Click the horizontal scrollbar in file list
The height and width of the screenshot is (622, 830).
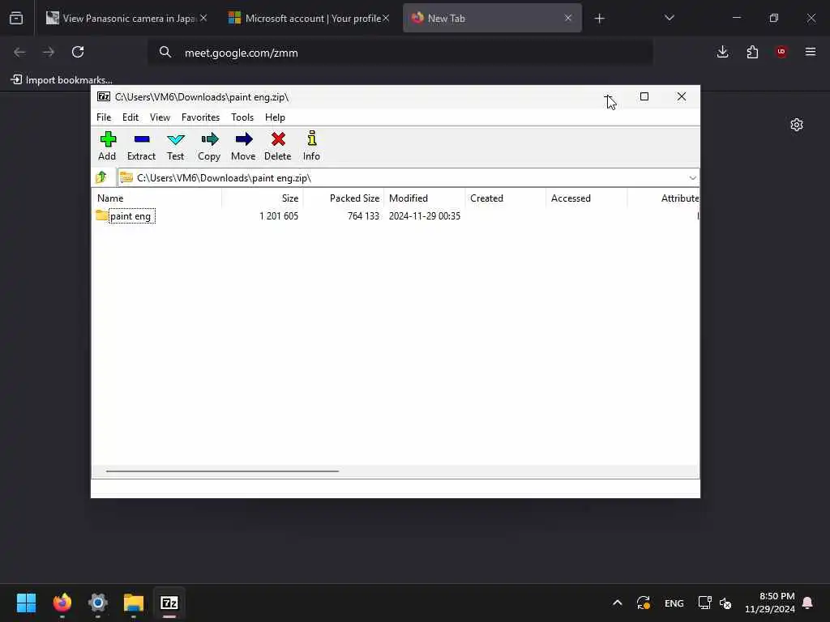[222, 471]
